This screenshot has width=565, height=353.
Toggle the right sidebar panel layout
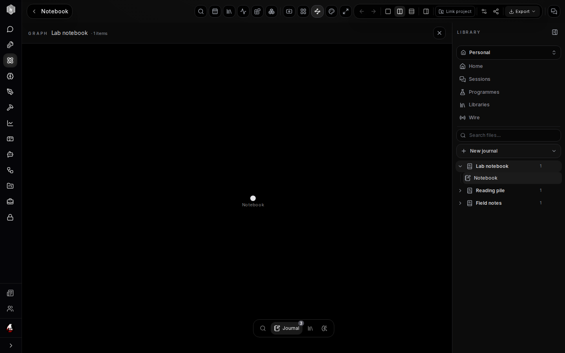click(426, 11)
